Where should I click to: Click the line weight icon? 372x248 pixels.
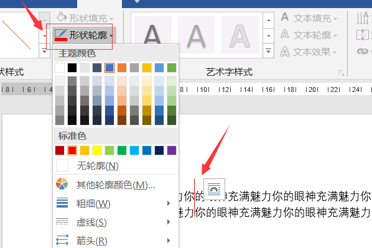62,203
